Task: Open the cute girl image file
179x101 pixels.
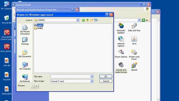Action: 7,62
